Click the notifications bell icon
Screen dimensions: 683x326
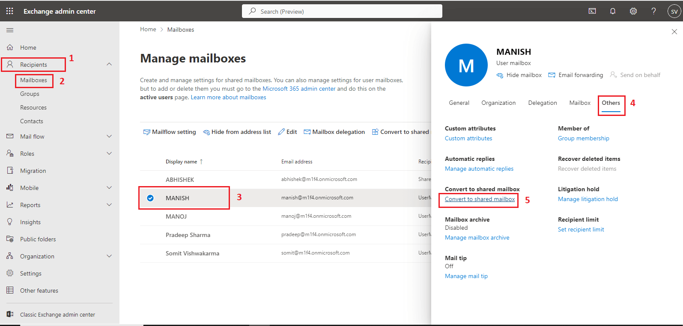613,11
